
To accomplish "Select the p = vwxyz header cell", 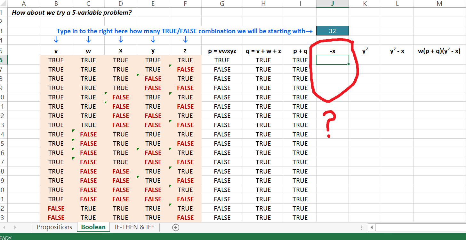I will 222,51.
